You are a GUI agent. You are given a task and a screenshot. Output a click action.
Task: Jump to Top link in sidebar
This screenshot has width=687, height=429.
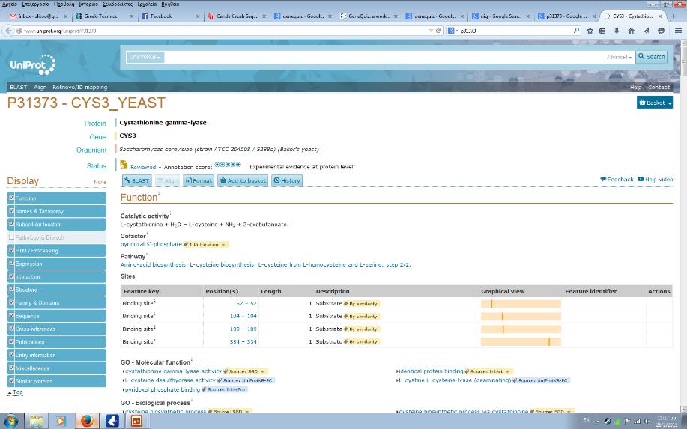coord(18,392)
